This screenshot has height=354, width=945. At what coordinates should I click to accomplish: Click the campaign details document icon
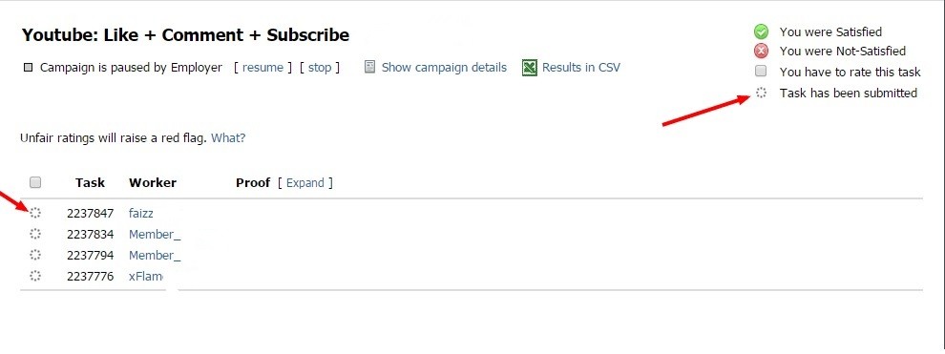[x=370, y=68]
